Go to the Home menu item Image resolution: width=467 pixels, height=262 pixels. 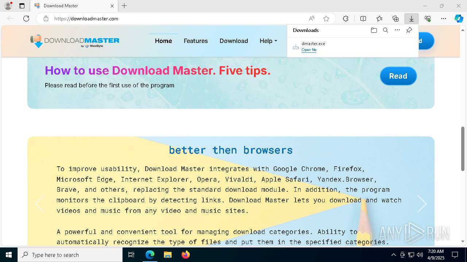coord(163,41)
